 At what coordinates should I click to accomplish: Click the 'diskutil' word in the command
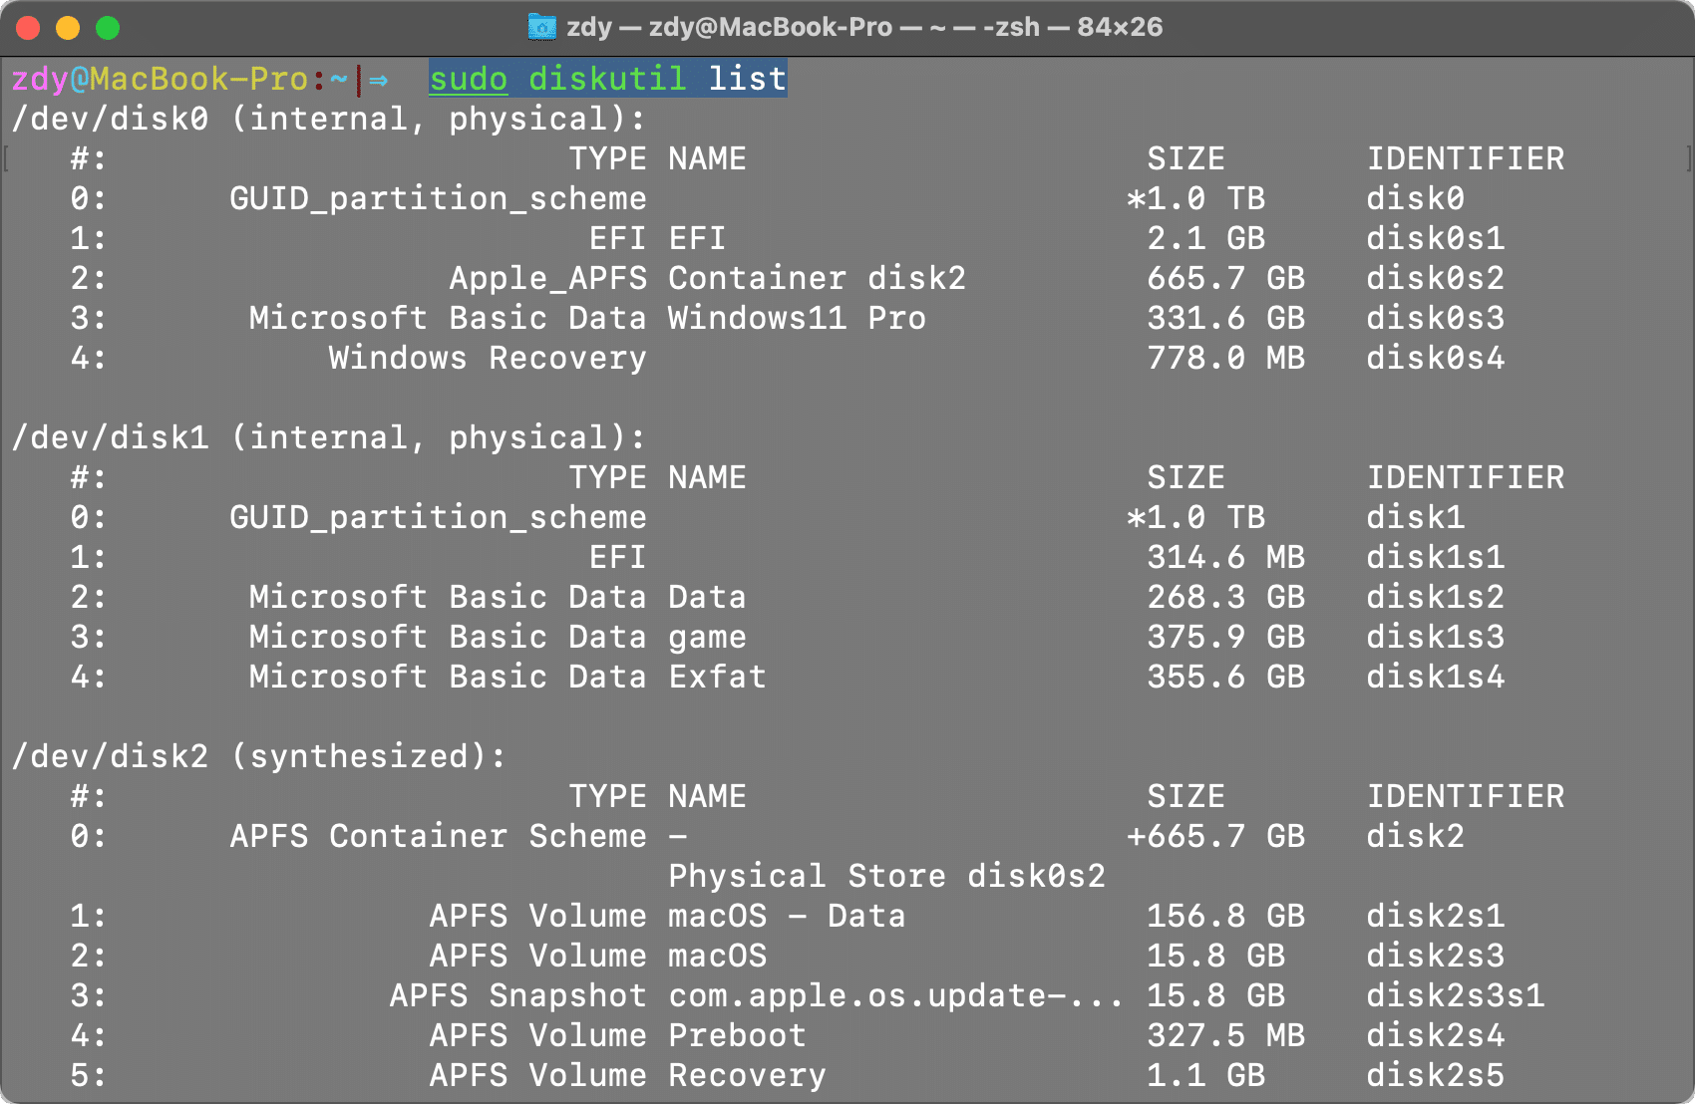tap(607, 79)
